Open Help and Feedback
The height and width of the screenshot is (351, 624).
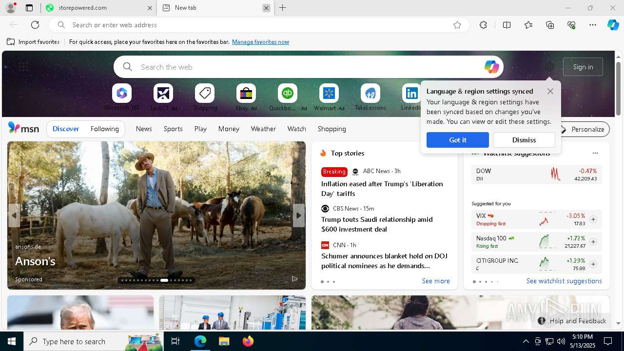click(x=572, y=321)
